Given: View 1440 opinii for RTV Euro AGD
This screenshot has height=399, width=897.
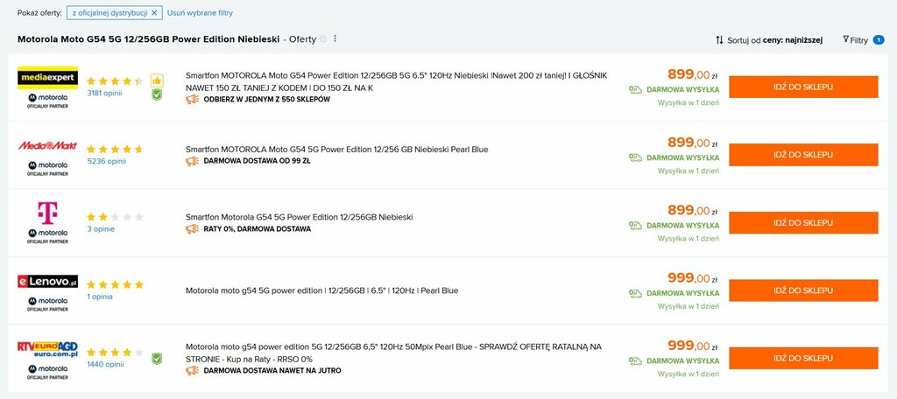Looking at the screenshot, I should [105, 364].
